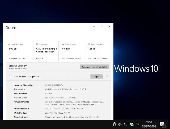170x129 pixels.
Task: Click the video card icon beside Placa de vídeo
Action: click(x=63, y=44)
